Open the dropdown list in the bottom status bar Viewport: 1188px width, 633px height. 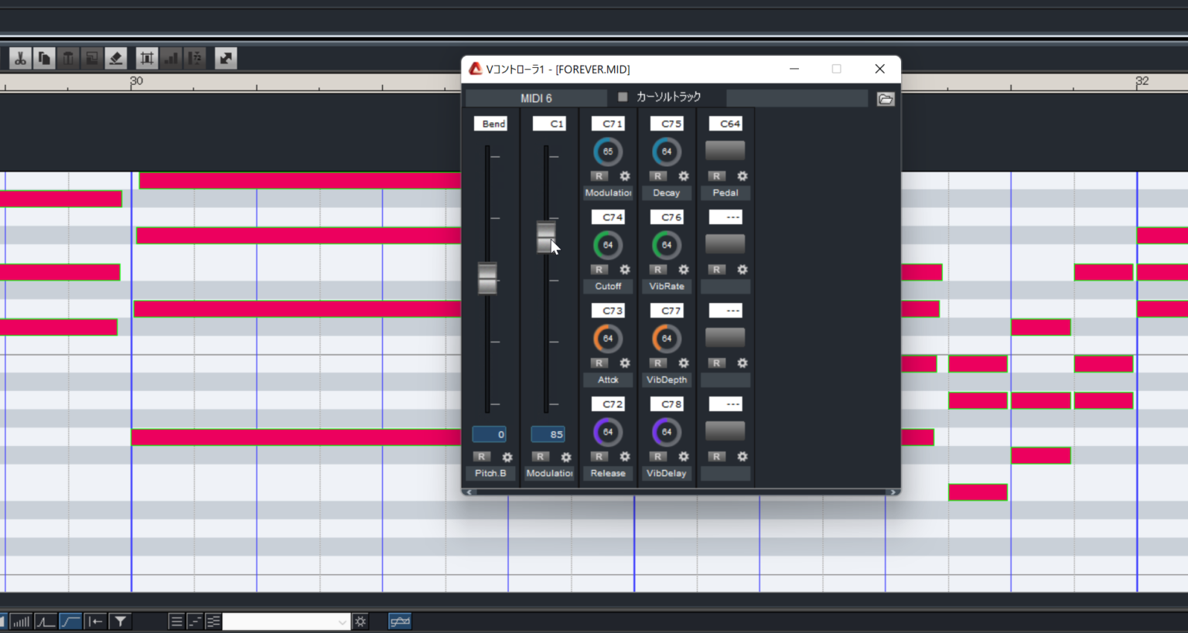(x=343, y=621)
